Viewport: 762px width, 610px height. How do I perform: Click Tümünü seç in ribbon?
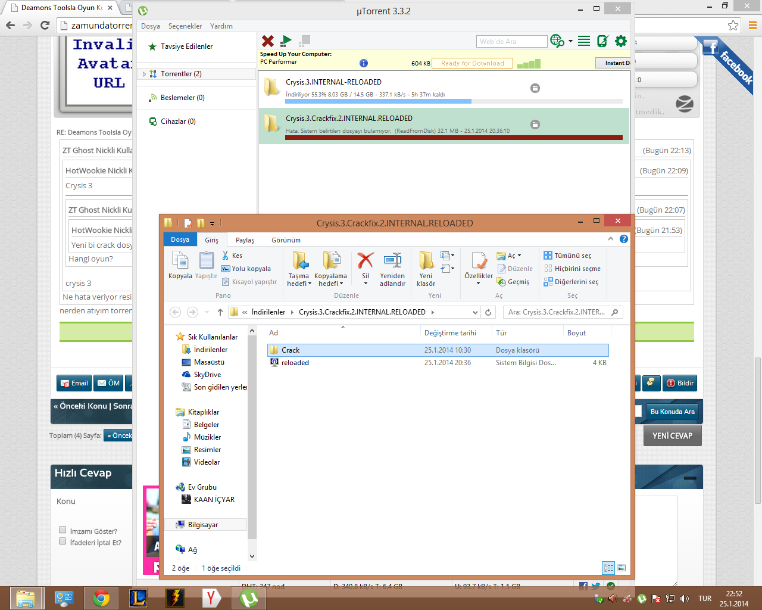pyautogui.click(x=567, y=256)
